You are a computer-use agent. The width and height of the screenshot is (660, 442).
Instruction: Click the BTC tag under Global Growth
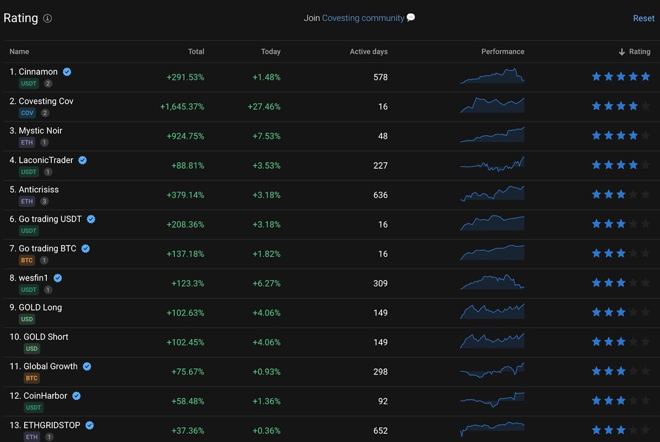coord(32,378)
